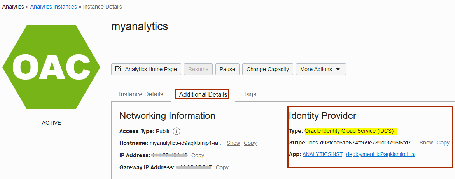
Task: Click the Oracle Identity Cloud Service (IDCS) text
Action: pyautogui.click(x=349, y=131)
